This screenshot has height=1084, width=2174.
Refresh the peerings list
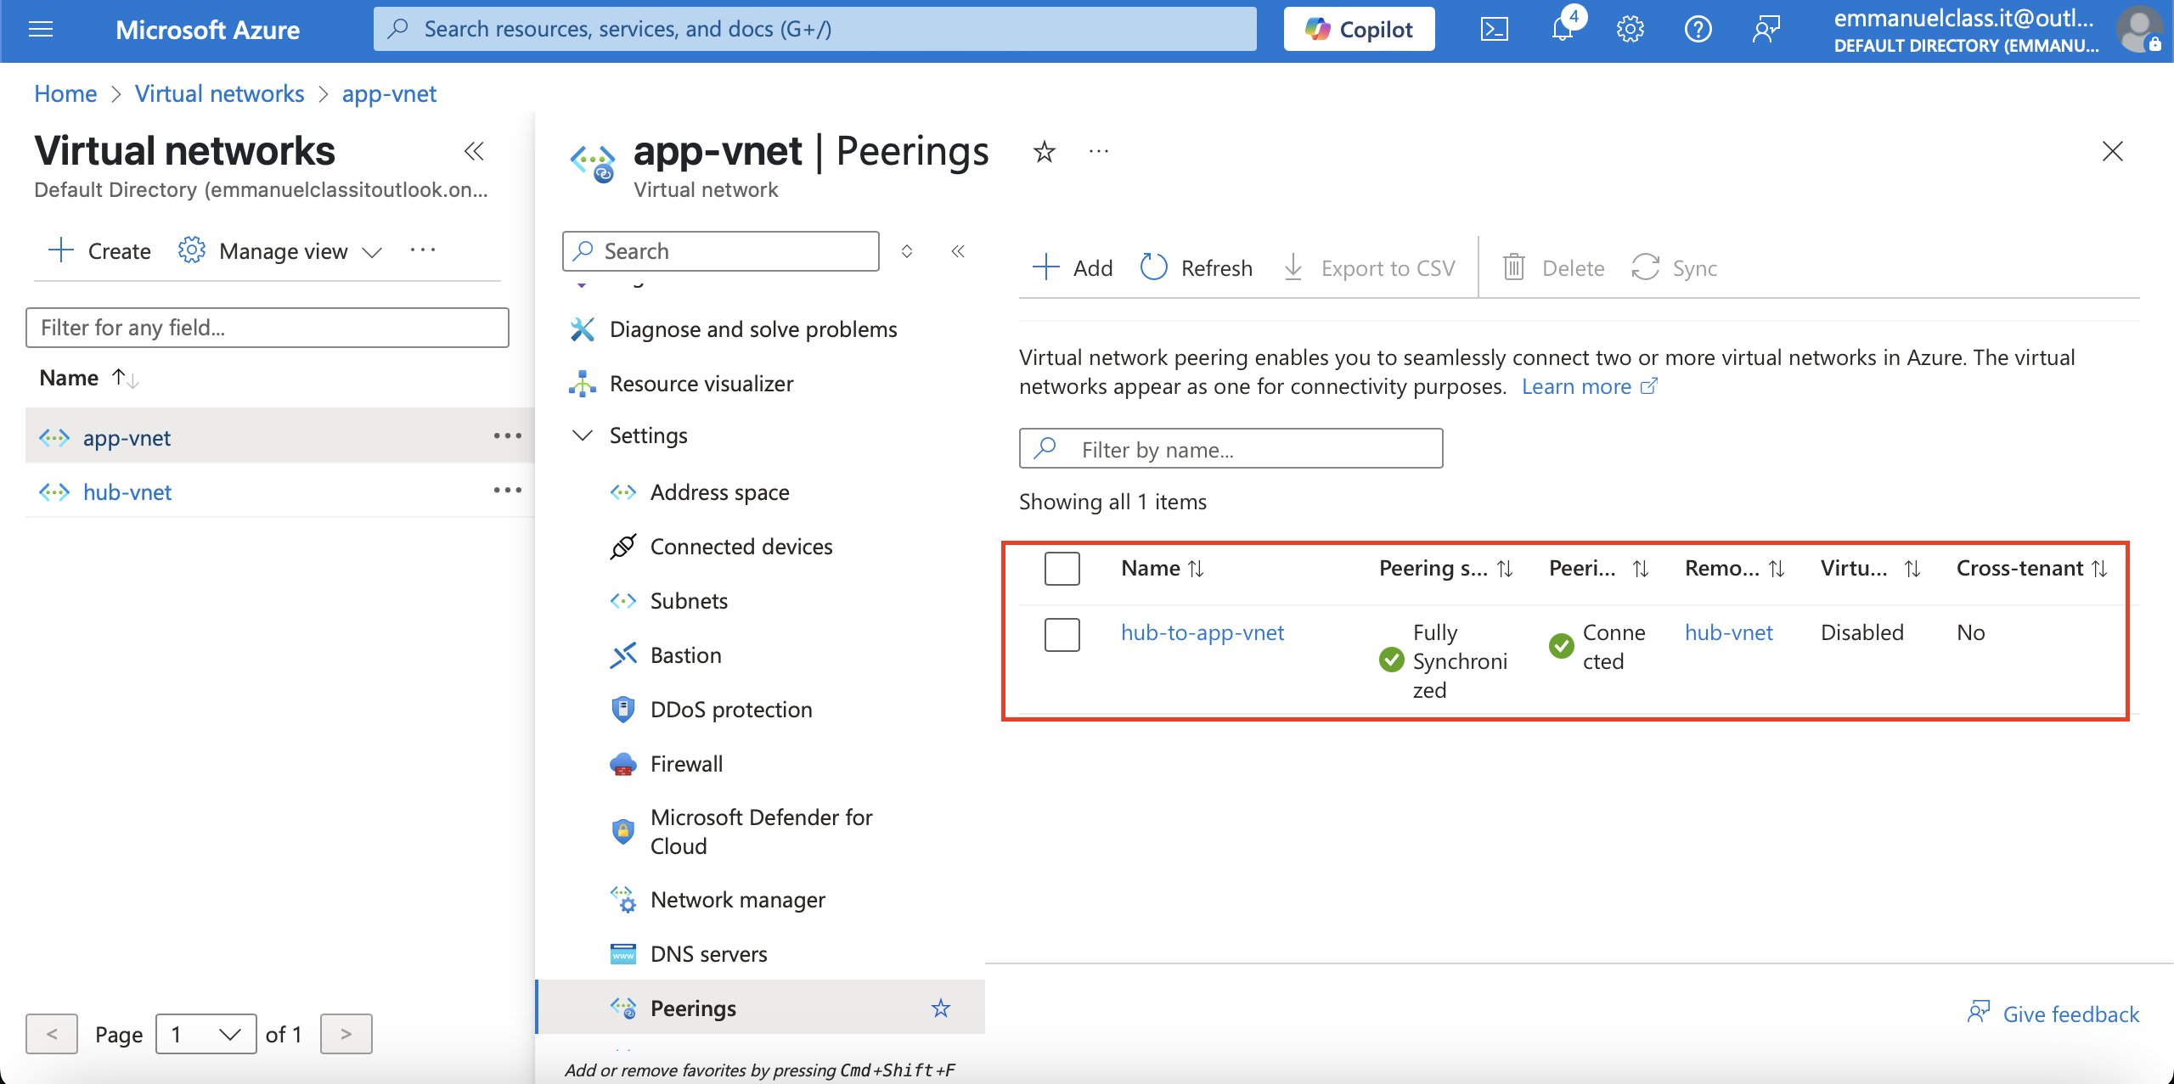click(1197, 268)
